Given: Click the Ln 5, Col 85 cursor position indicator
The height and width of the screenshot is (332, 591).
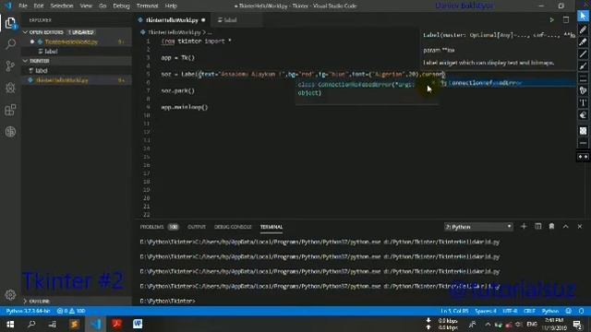Looking at the screenshot, I should [454, 311].
